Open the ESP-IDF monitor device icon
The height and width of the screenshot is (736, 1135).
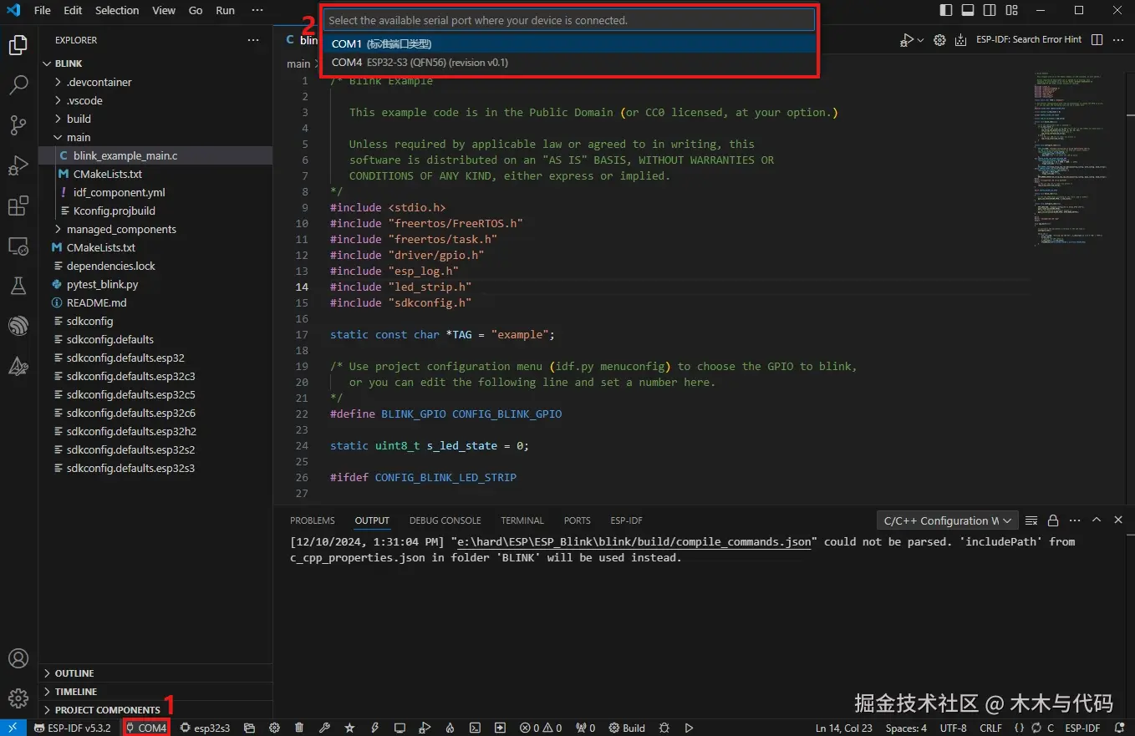[x=400, y=728]
